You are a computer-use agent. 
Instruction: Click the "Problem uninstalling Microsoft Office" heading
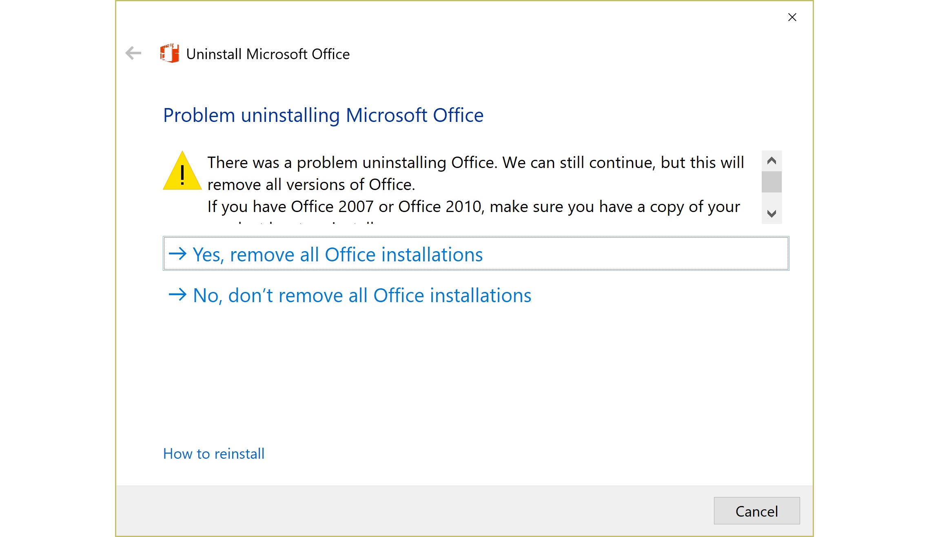(x=323, y=115)
